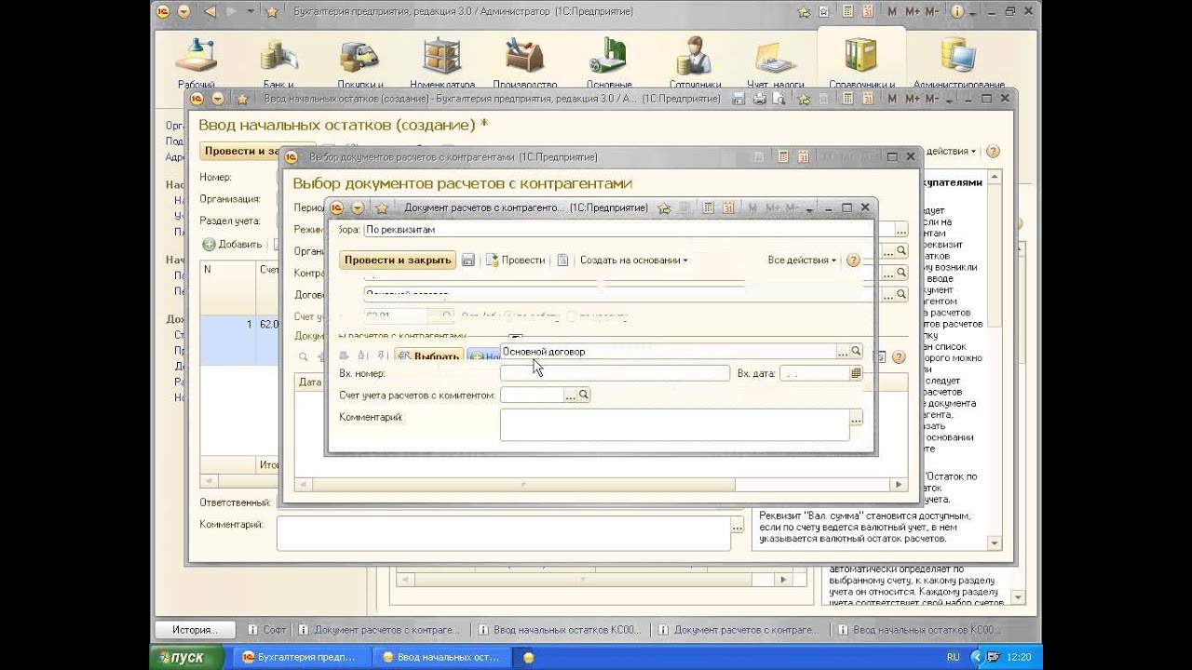Click the help question mark in the Ввод начальных остатков window
The width and height of the screenshot is (1192, 670).
point(993,151)
